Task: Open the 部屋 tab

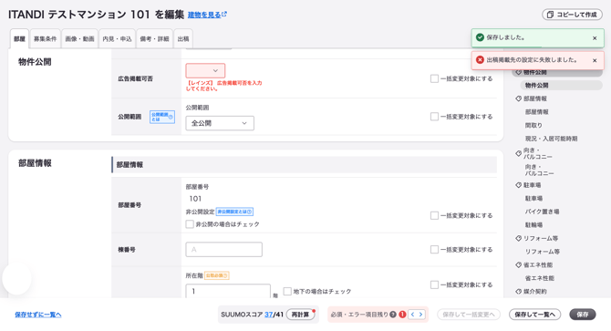Action: [x=19, y=39]
